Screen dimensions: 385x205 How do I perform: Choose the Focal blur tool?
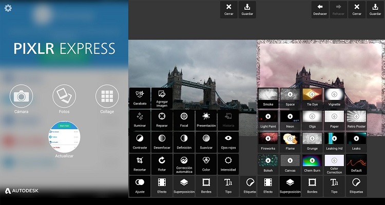coord(184,120)
